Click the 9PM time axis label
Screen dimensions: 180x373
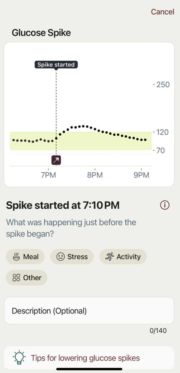coord(141,175)
